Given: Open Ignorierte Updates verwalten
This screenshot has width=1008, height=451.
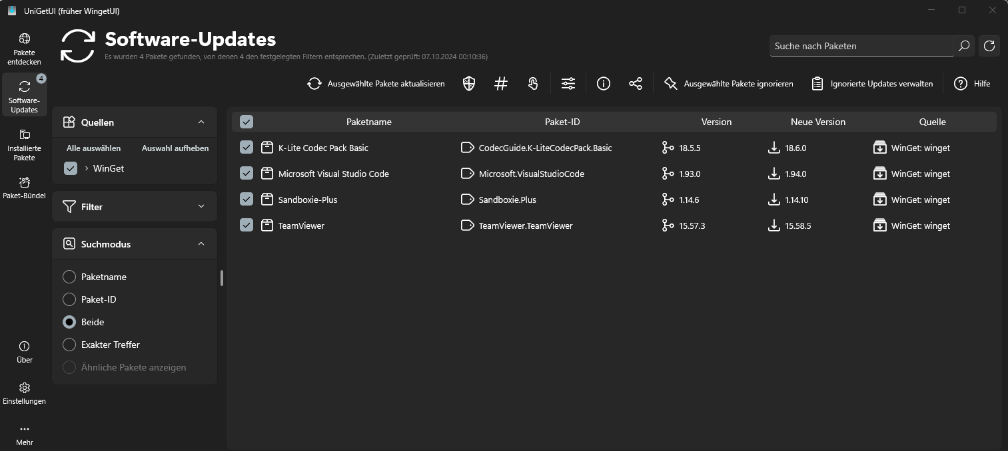Looking at the screenshot, I should 872,84.
